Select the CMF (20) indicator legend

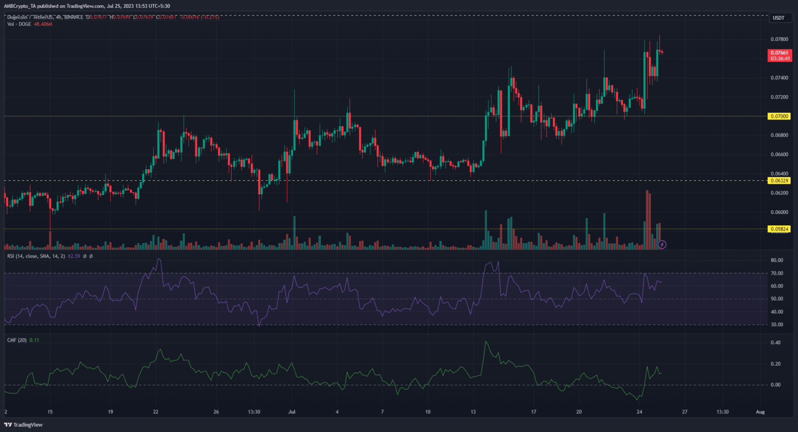pos(17,340)
